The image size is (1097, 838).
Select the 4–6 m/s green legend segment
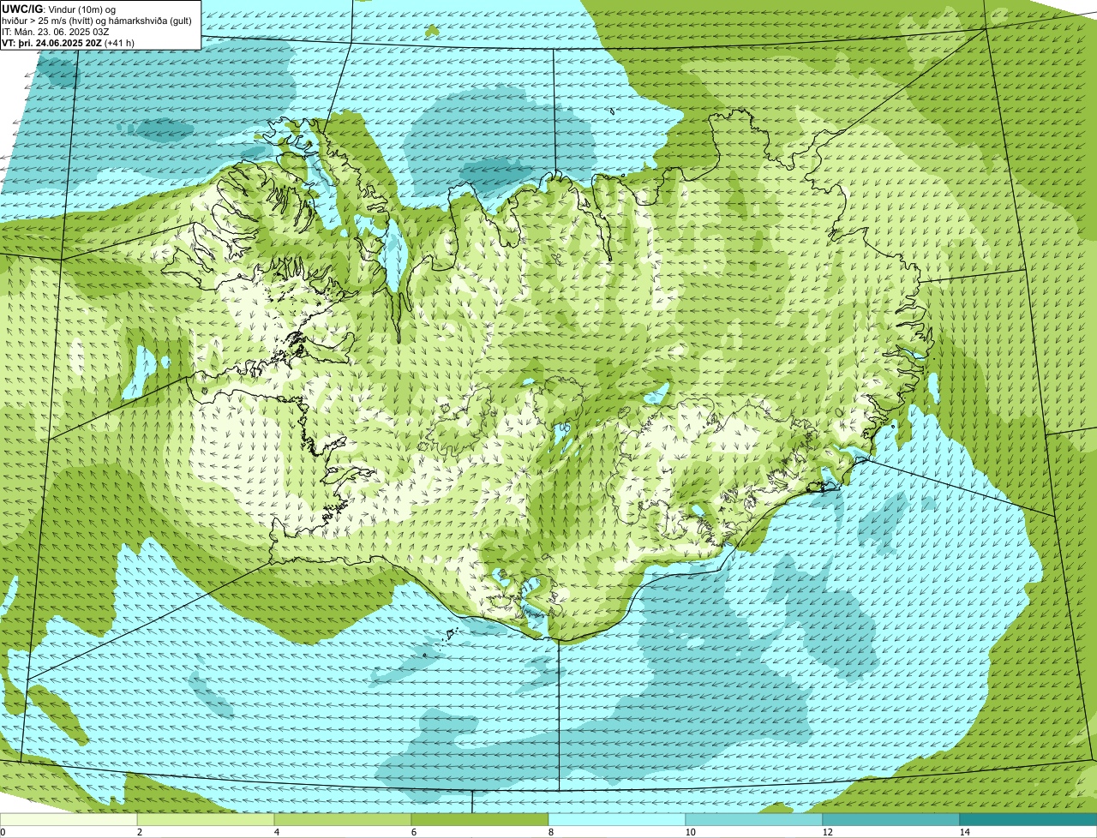(x=343, y=819)
